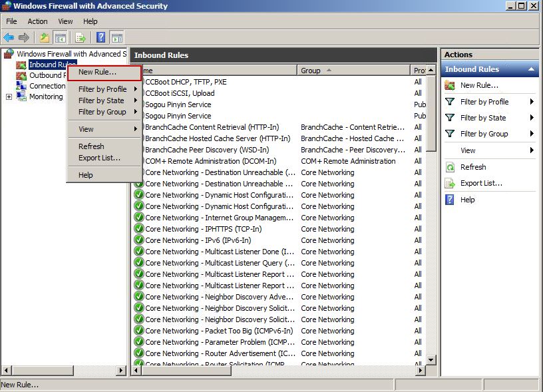Choose New Rule... in context menu
The image size is (543, 392).
point(104,72)
